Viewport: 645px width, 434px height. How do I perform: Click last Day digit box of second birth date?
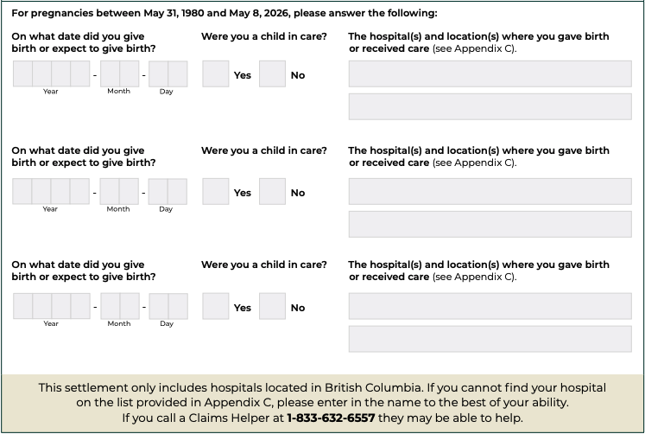click(177, 192)
